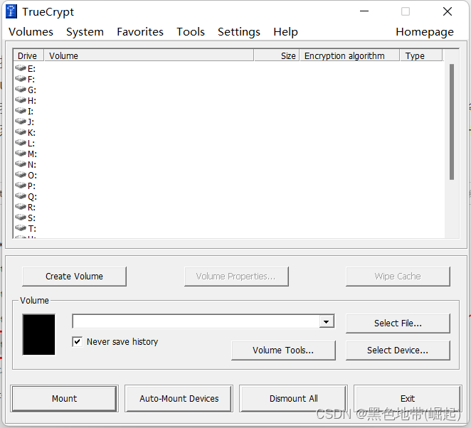Open the Volumes menu

(x=31, y=32)
